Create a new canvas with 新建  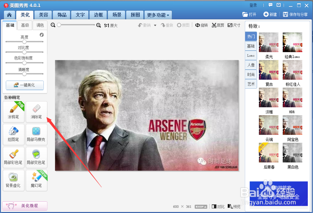270,14
